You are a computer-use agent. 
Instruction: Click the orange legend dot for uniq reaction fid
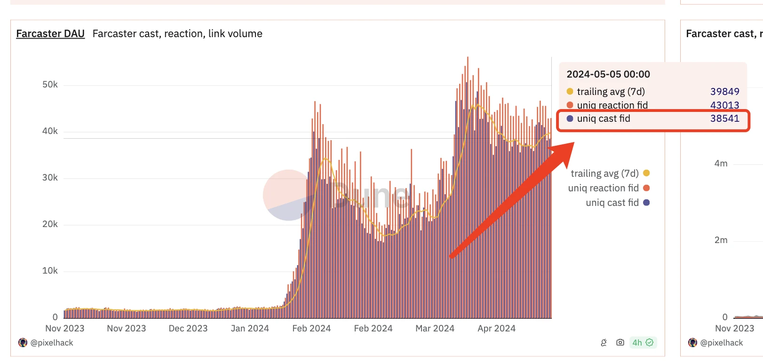(x=646, y=188)
